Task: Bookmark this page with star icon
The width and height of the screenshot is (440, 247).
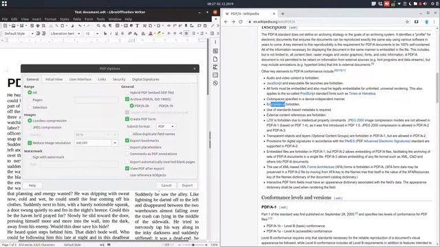Action: tap(407, 21)
